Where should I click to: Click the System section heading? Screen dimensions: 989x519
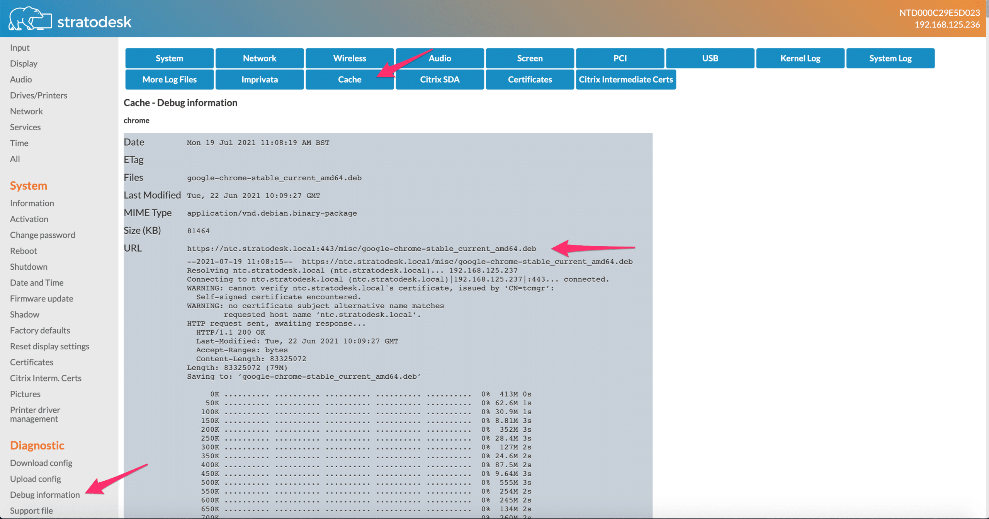point(29,185)
